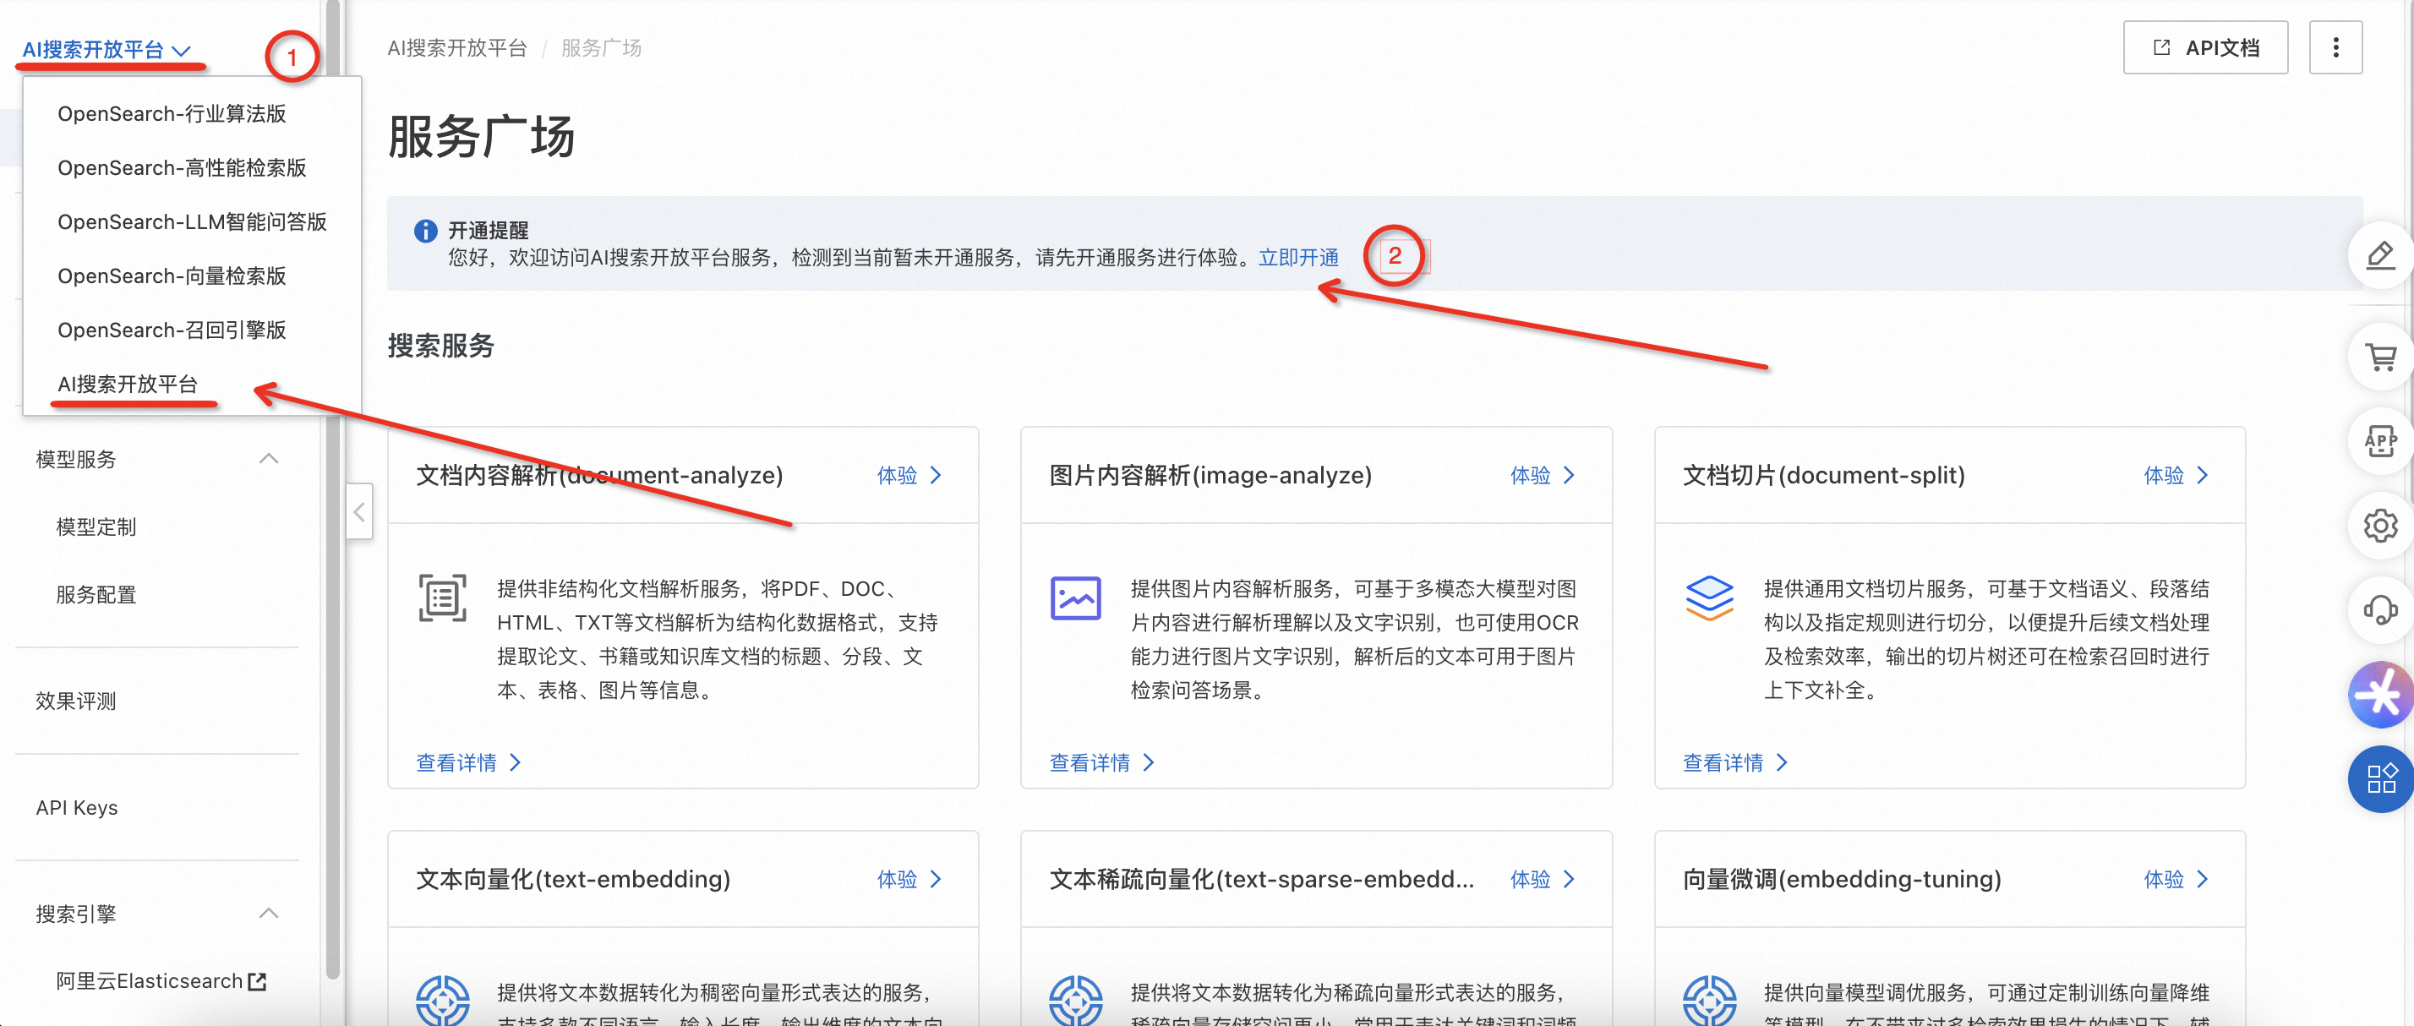The height and width of the screenshot is (1026, 2414).
Task: Collapse the 模型服务 sidebar section
Action: pos(268,459)
